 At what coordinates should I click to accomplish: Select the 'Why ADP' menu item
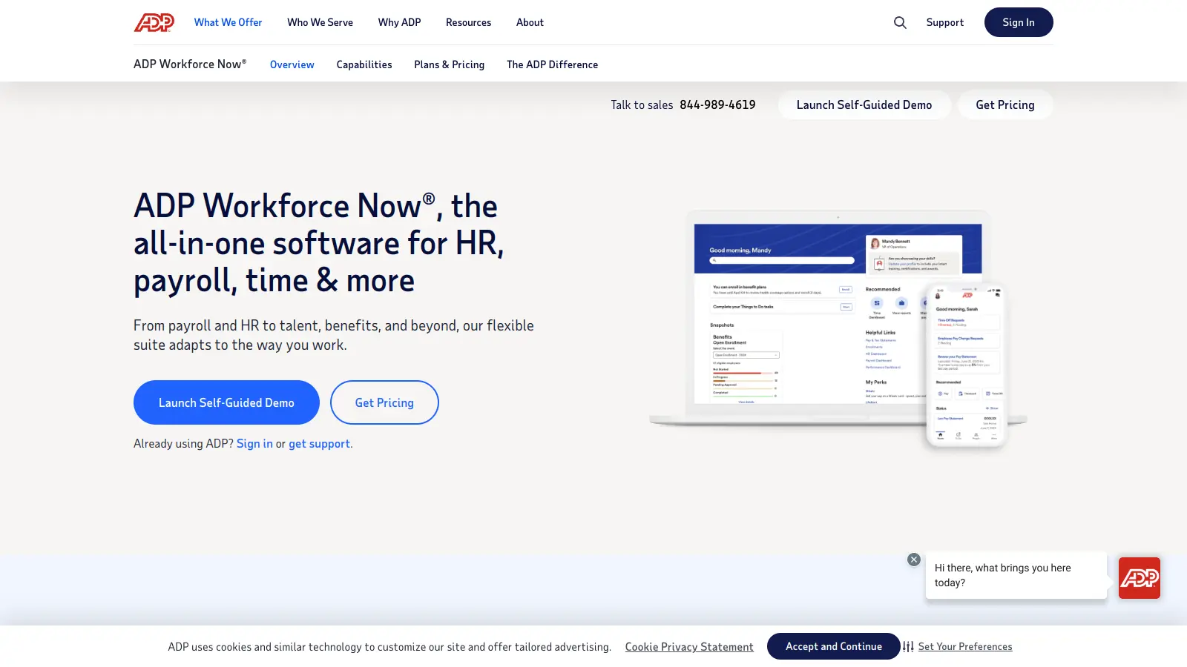coord(399,22)
